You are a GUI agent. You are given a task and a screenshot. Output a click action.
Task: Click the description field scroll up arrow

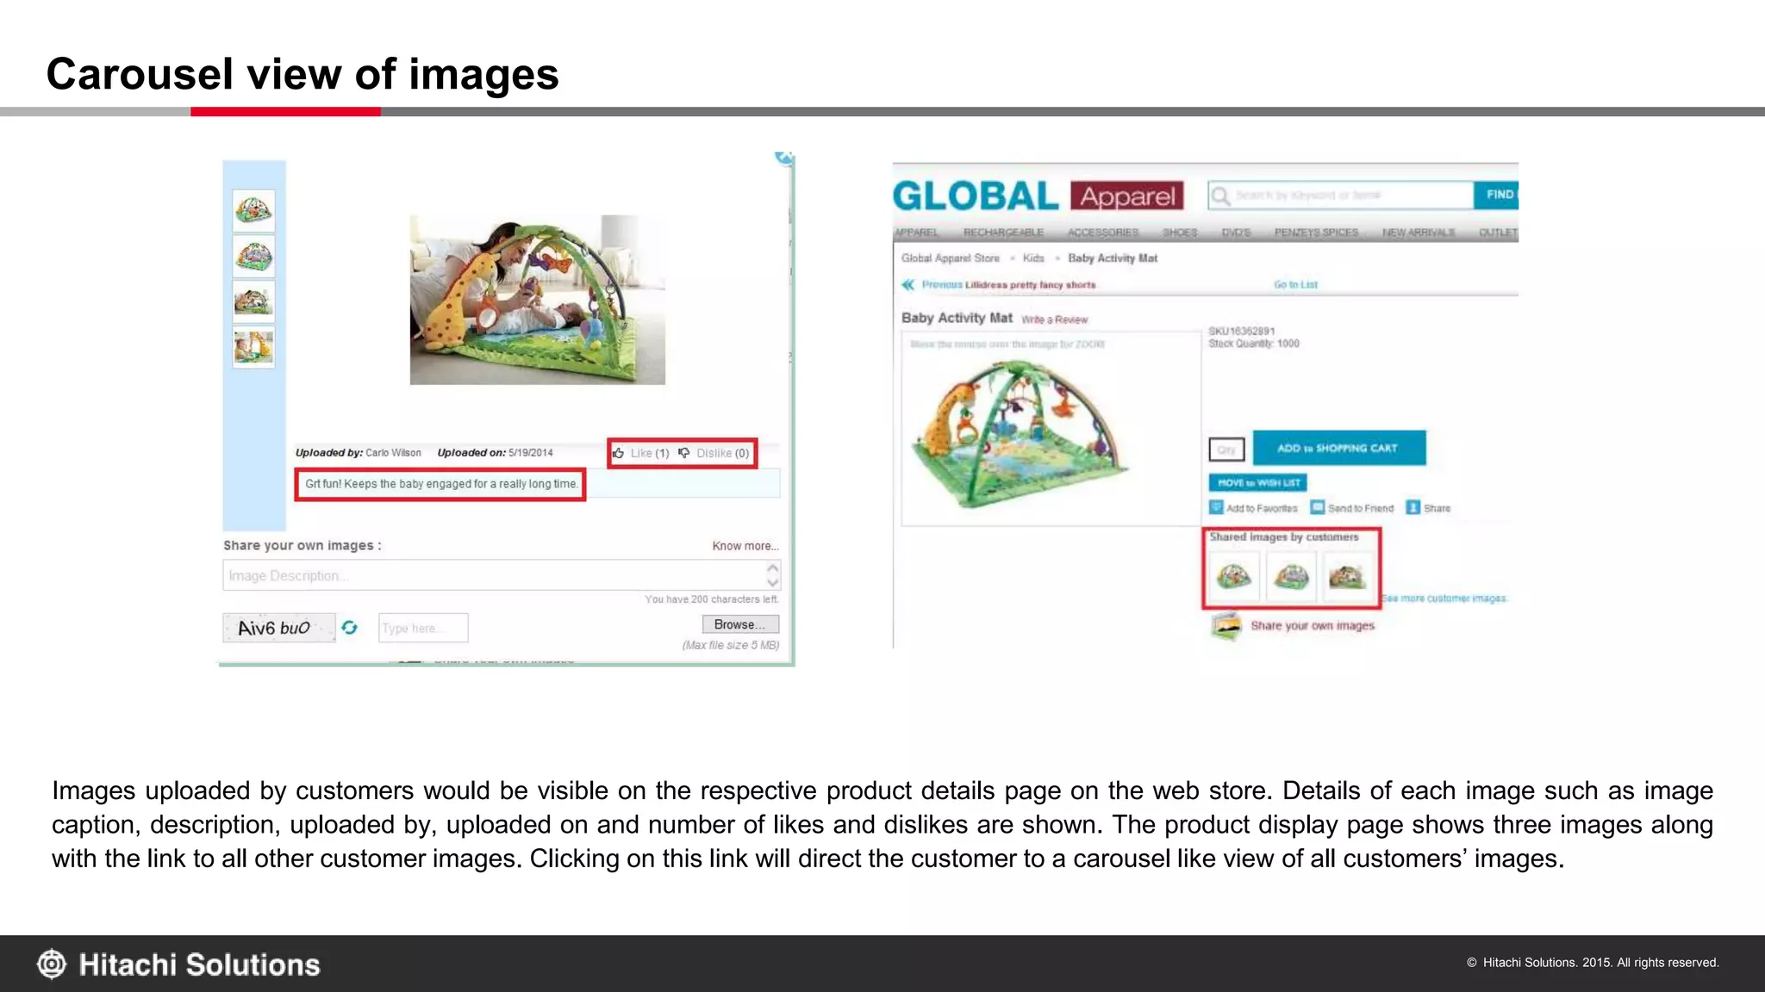click(773, 568)
